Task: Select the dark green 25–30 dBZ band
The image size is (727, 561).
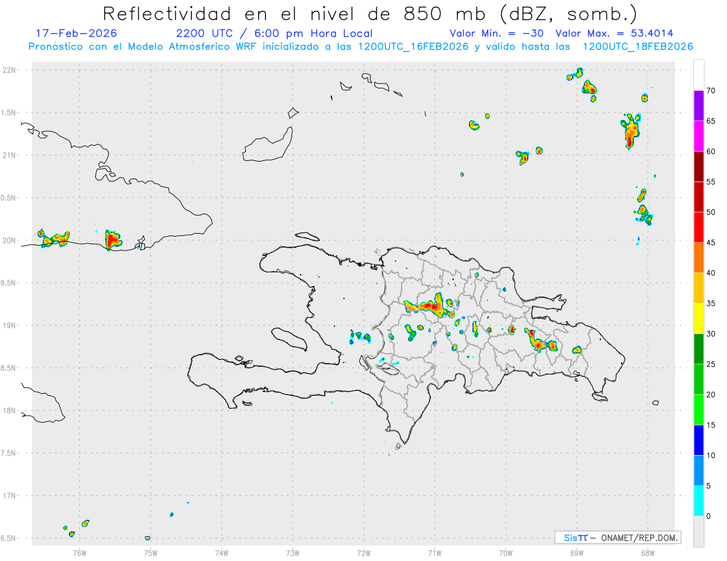Action: coord(699,349)
